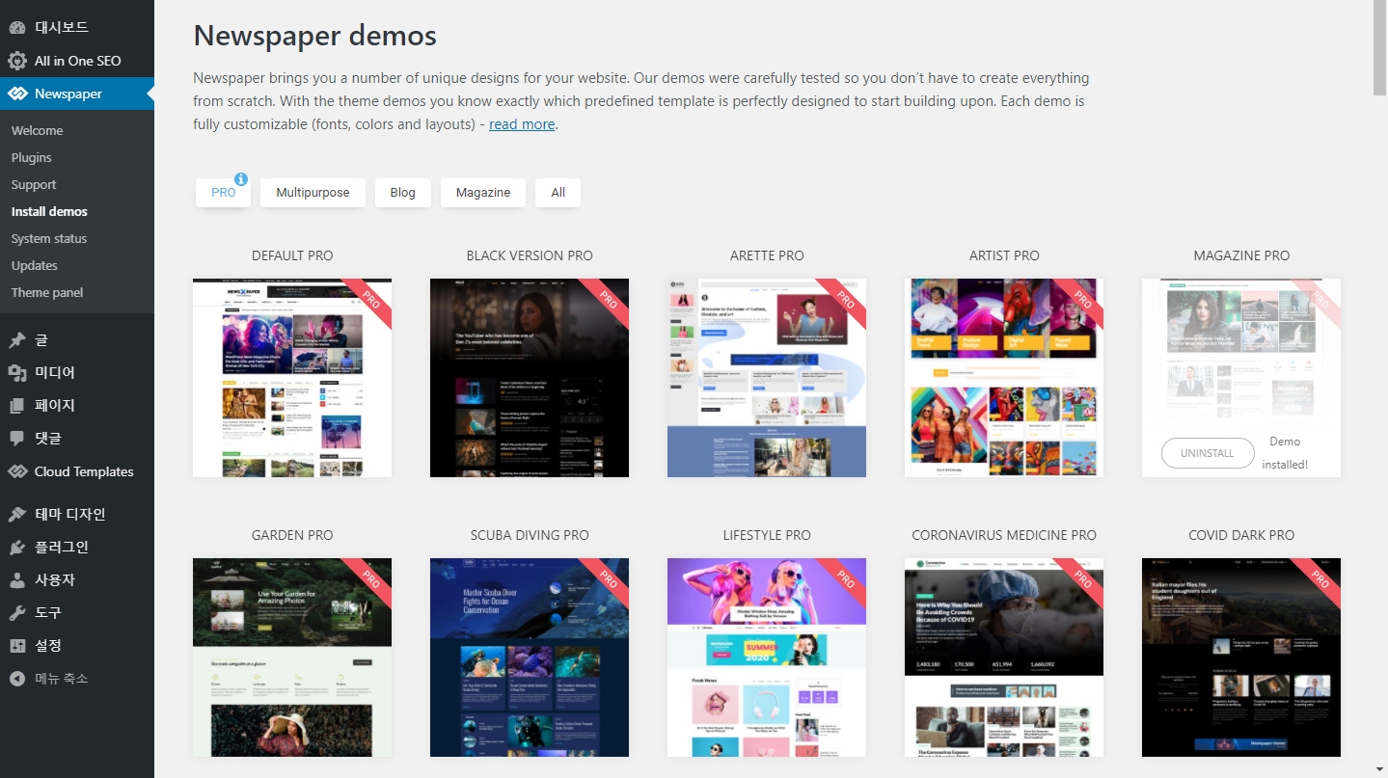Filter demos by Blog

(403, 193)
